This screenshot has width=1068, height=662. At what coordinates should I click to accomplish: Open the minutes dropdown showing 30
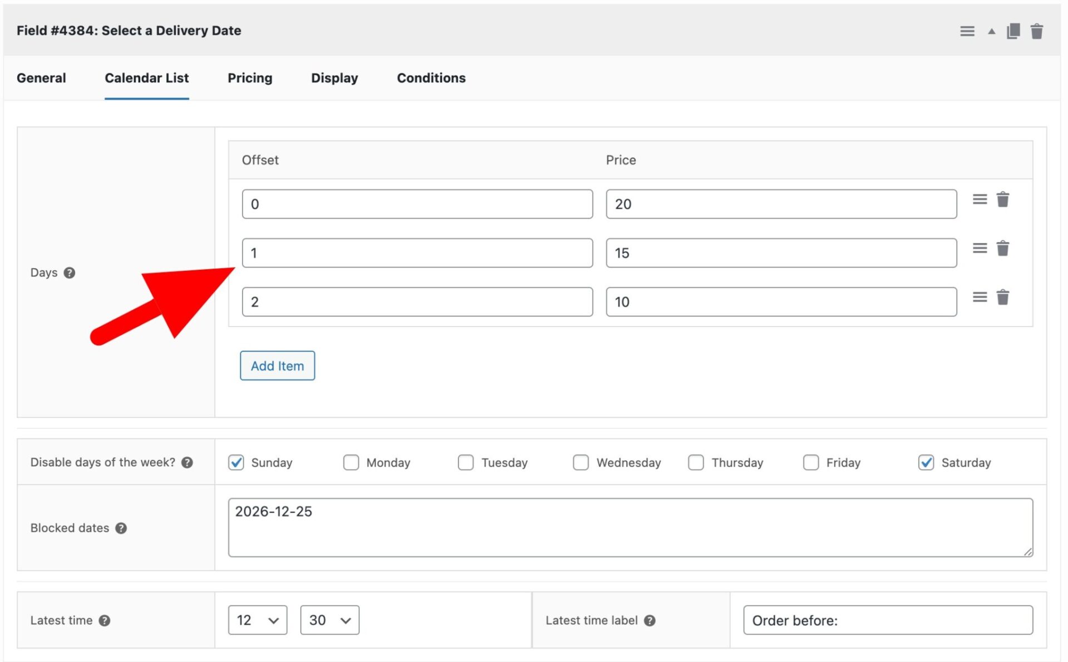(x=329, y=620)
